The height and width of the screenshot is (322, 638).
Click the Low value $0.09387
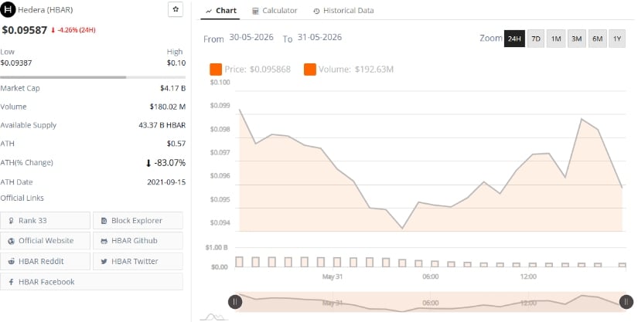tap(16, 63)
